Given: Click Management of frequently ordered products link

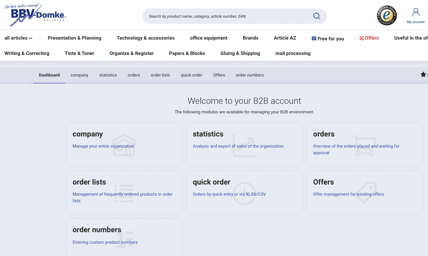Looking at the screenshot, I should pyautogui.click(x=123, y=197).
